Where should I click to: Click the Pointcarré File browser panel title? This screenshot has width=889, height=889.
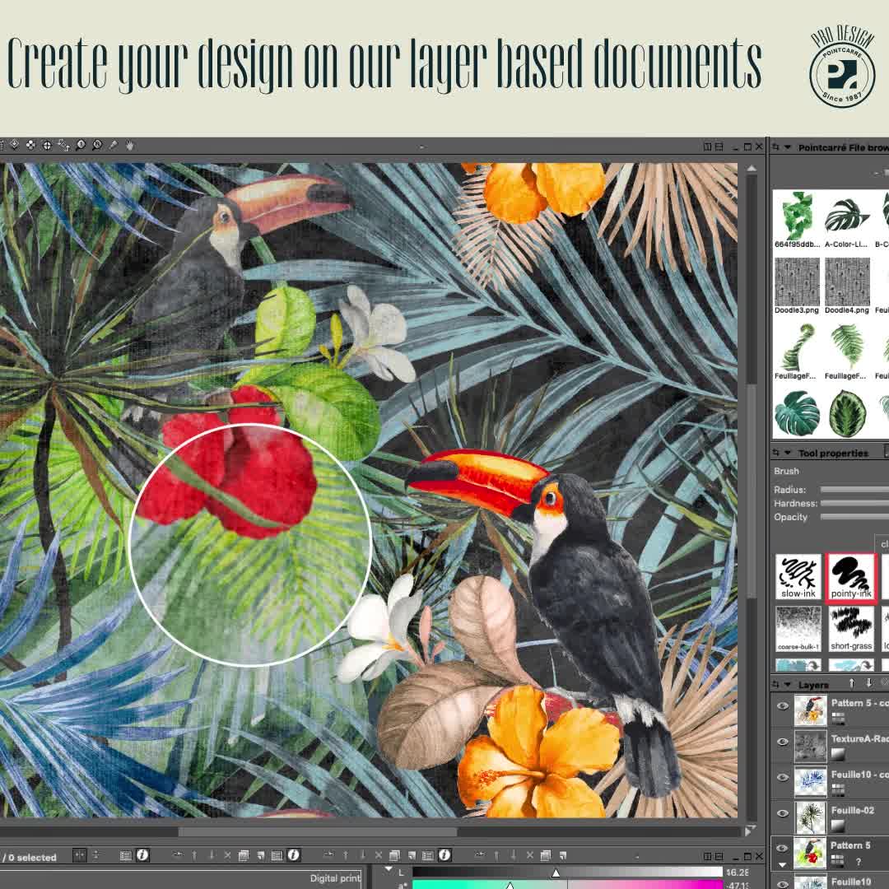coord(843,147)
